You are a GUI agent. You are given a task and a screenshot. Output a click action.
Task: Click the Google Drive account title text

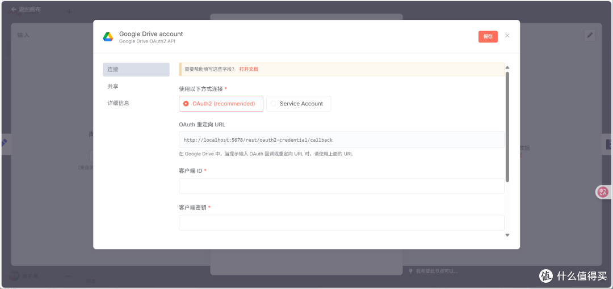[x=151, y=34]
